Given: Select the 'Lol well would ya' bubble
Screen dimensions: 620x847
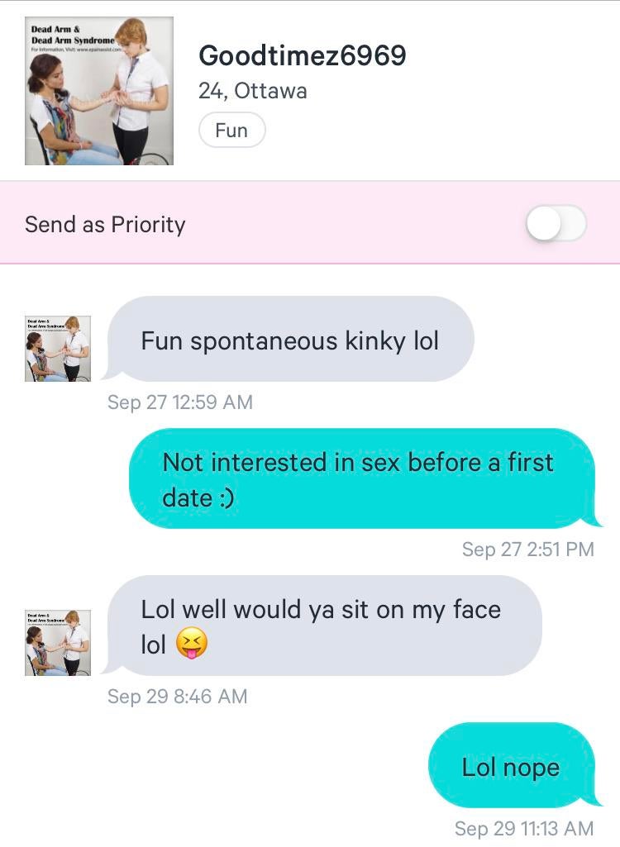Looking at the screenshot, I should (x=323, y=626).
